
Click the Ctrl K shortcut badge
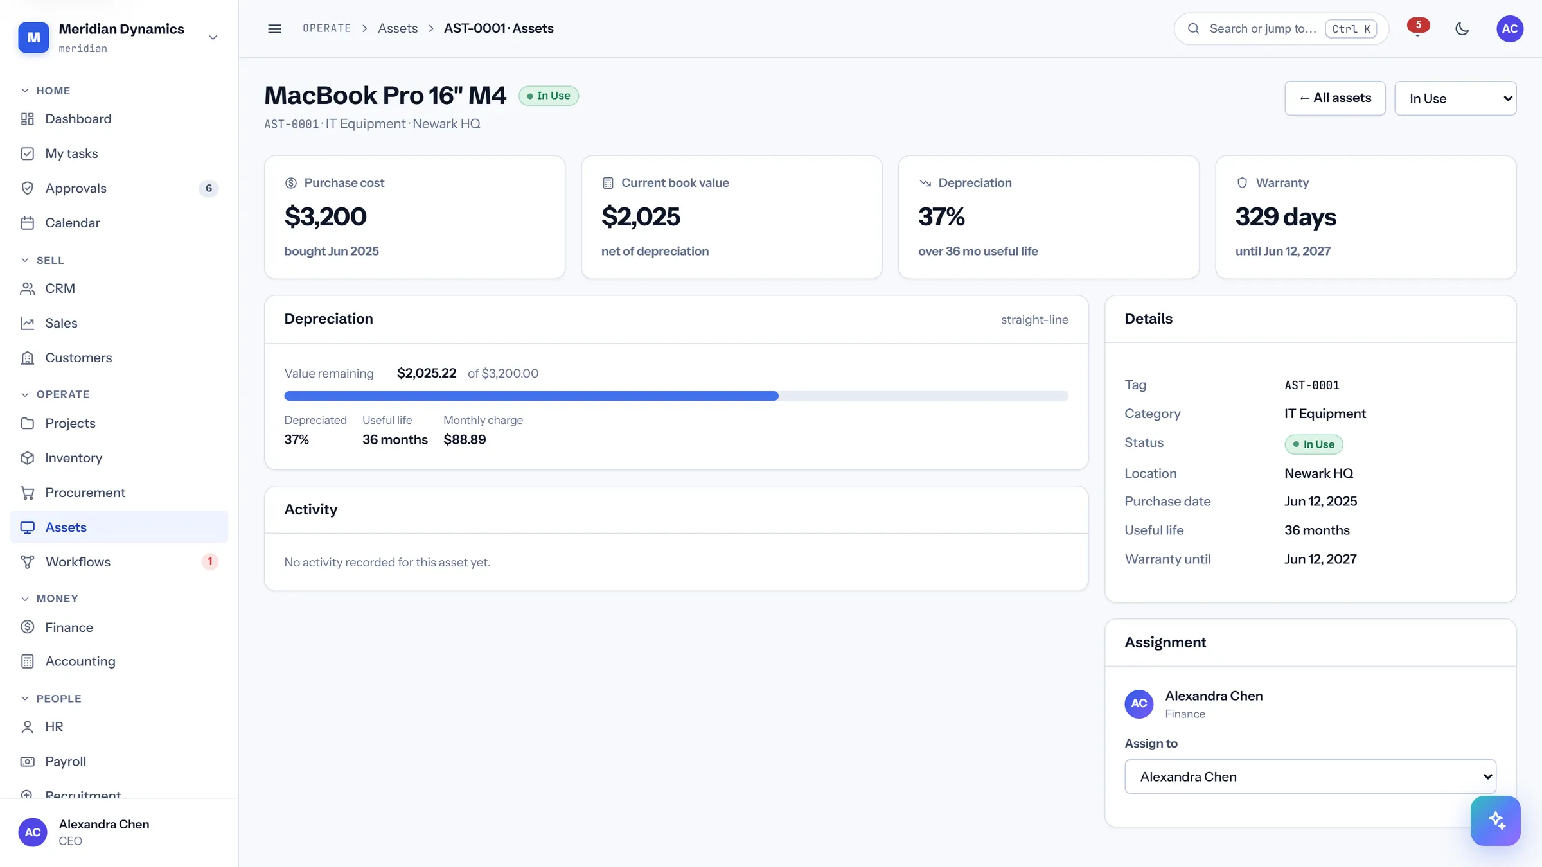(1351, 28)
